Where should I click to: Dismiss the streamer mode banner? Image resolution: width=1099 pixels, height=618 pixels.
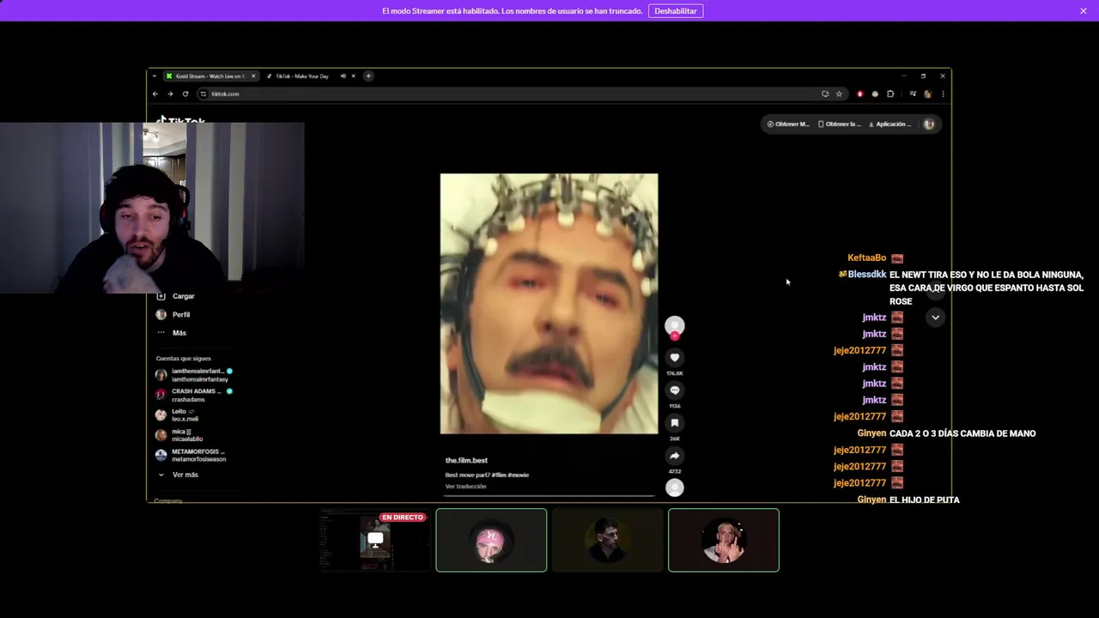pos(1084,11)
